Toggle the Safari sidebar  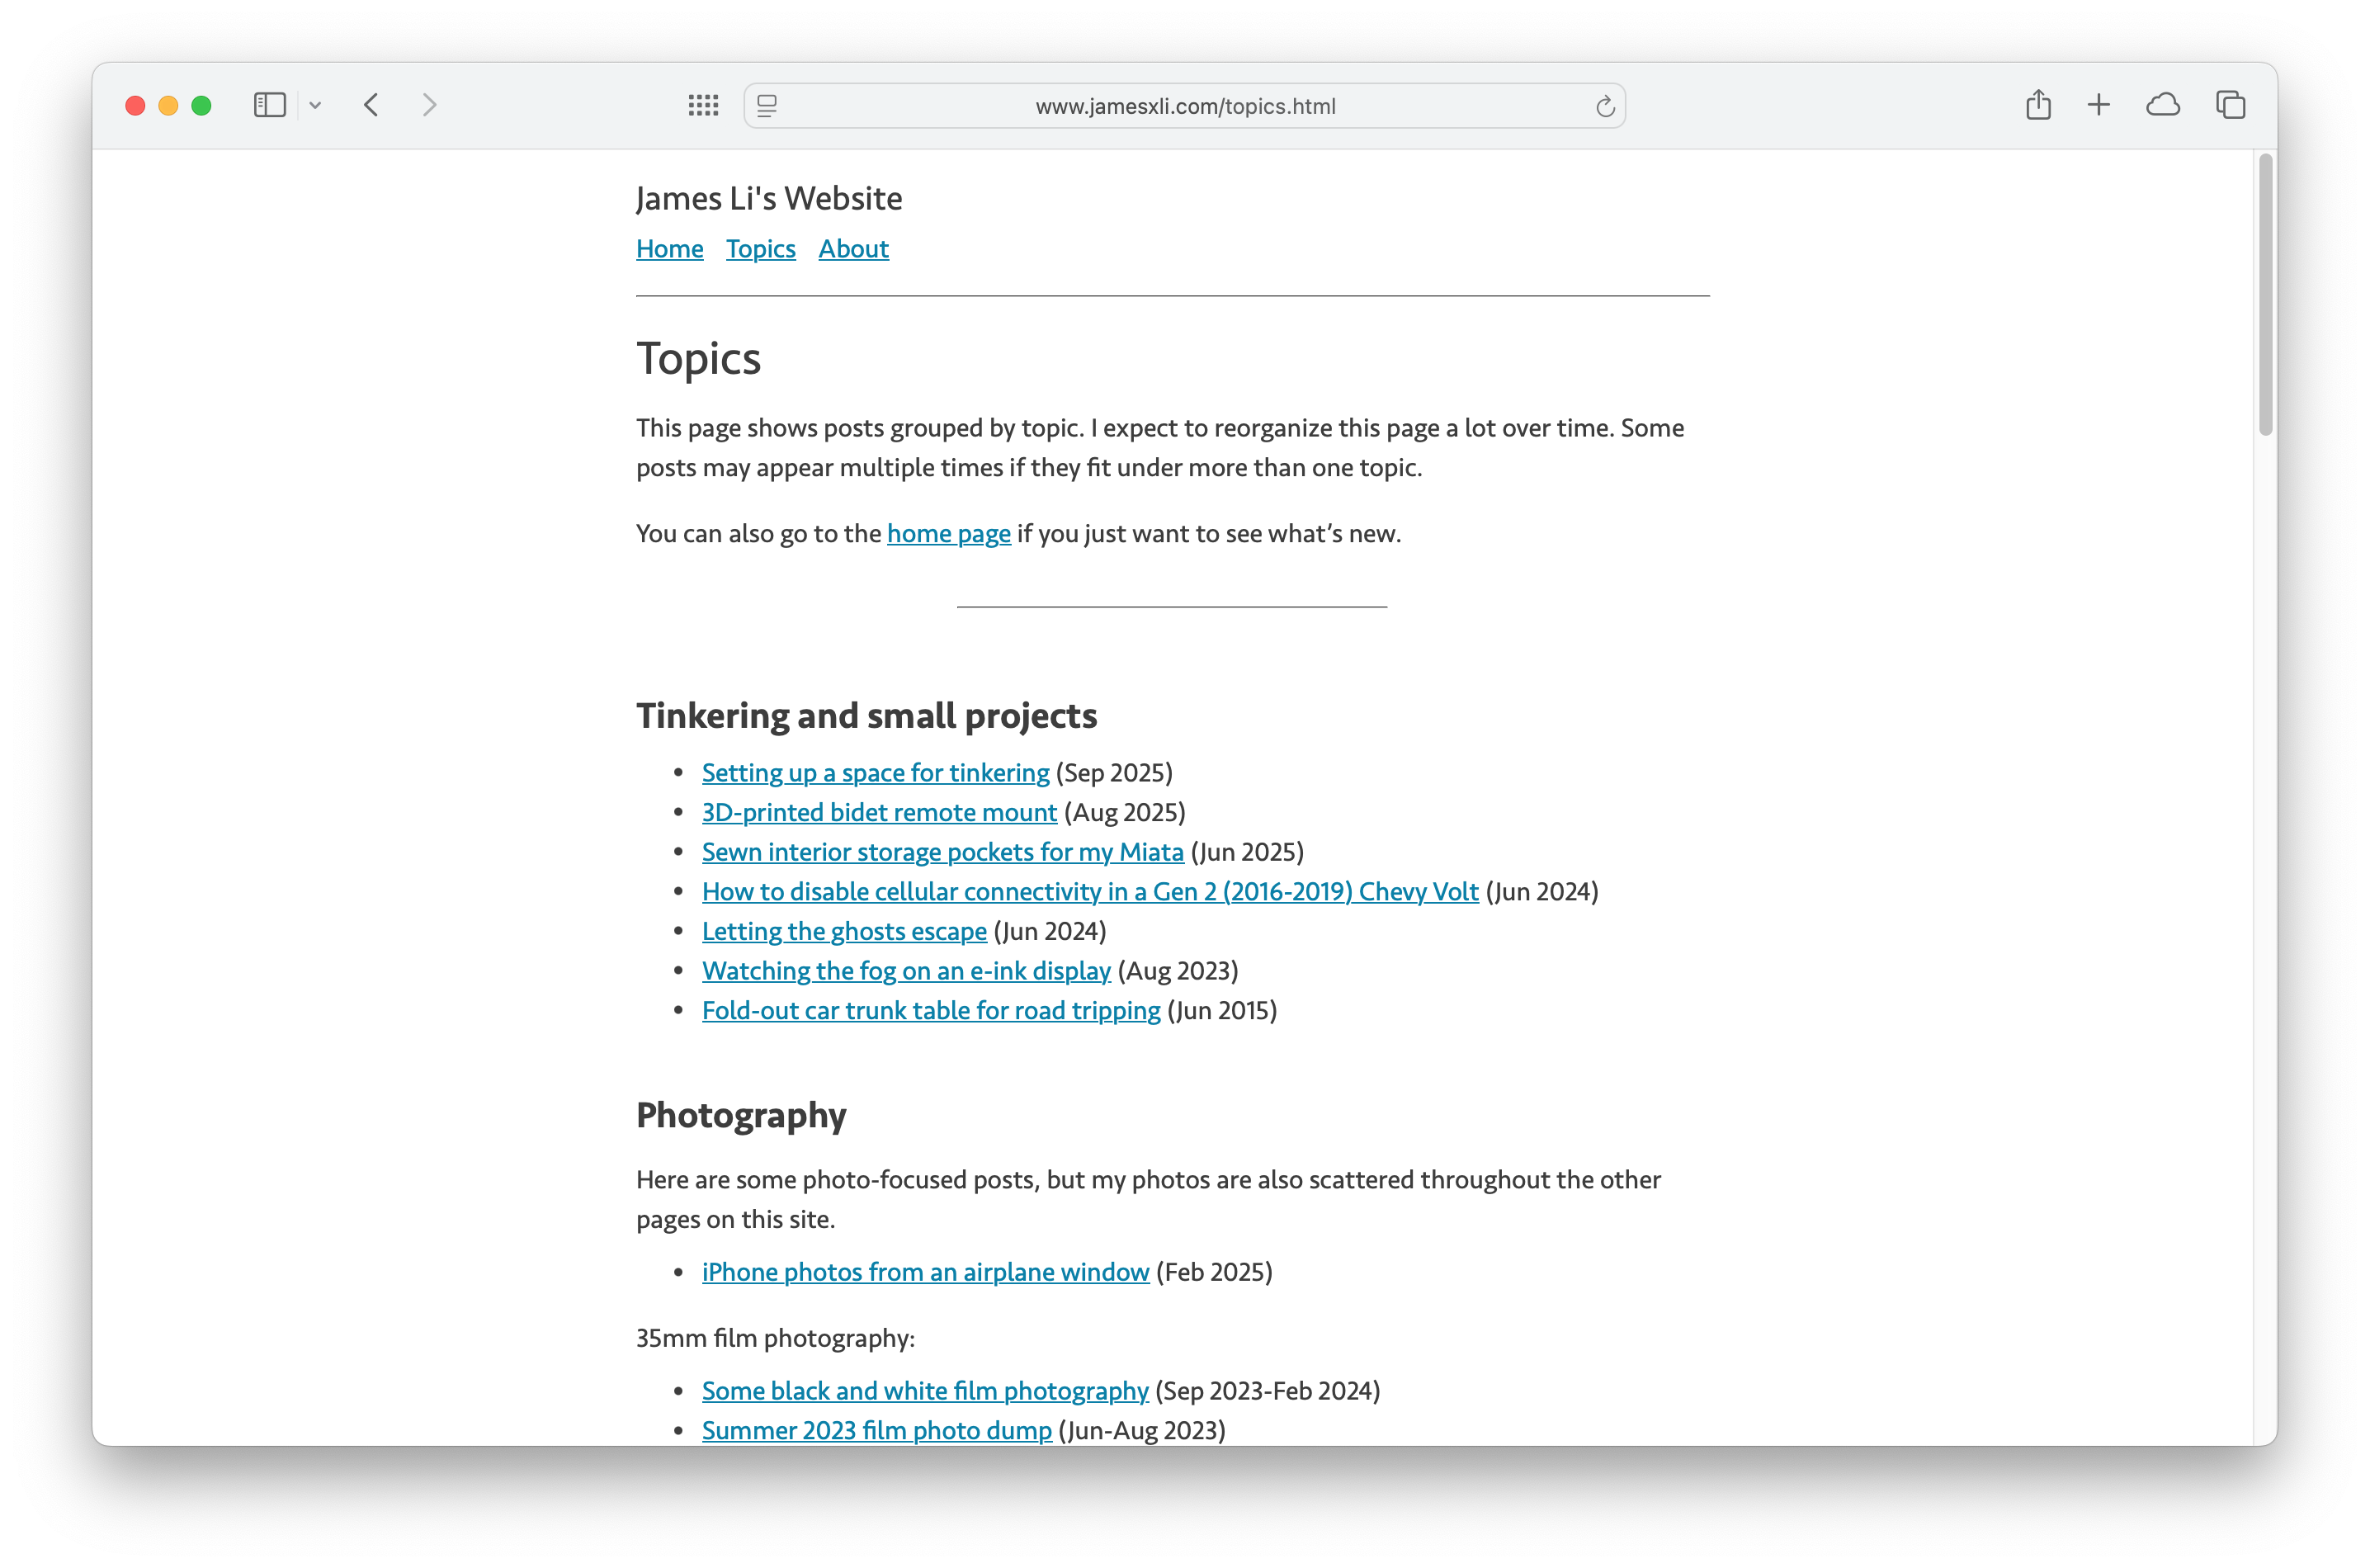[269, 105]
